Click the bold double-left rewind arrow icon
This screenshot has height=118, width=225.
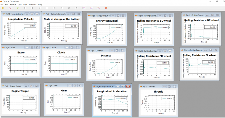tap(32, 8)
